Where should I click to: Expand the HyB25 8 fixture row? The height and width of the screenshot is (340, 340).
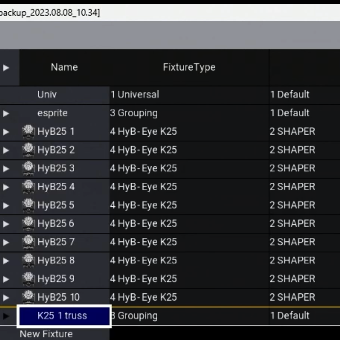[6, 261]
